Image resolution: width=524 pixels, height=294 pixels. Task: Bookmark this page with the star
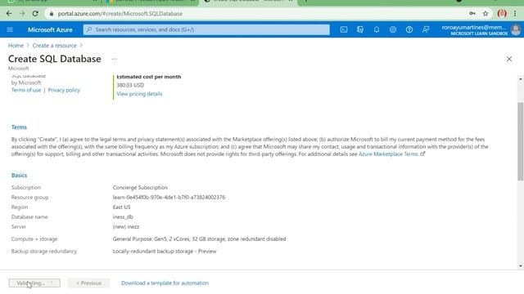coord(486,14)
